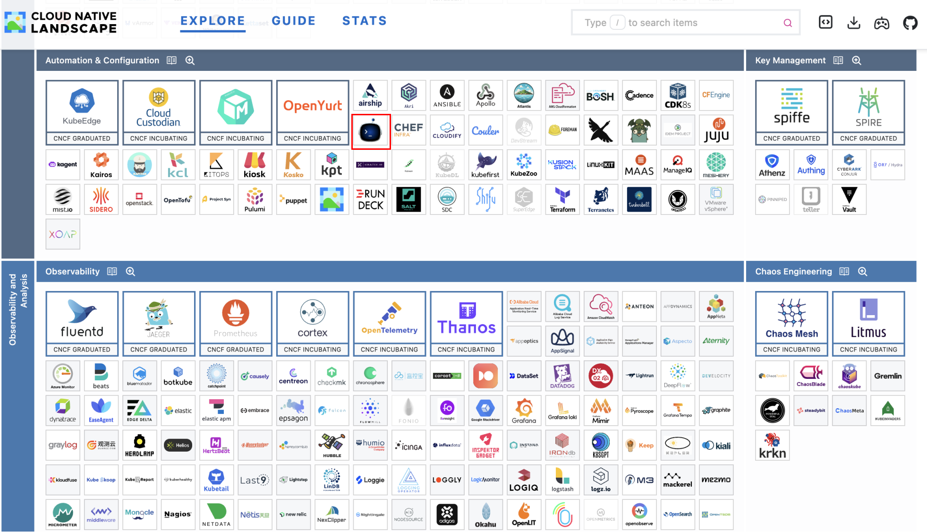Open the landscape quiz game controller icon
The image size is (927, 532).
point(882,22)
